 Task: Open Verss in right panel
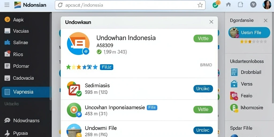(246, 84)
